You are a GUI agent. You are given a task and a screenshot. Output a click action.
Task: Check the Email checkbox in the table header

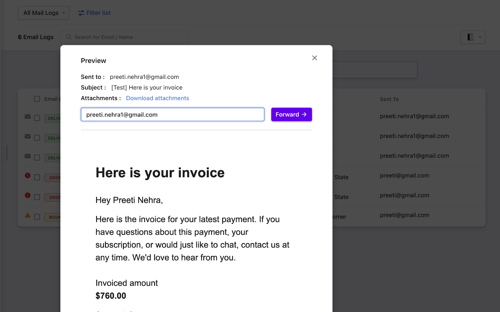click(x=37, y=98)
